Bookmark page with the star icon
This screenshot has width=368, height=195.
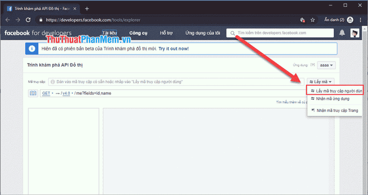pyautogui.click(x=313, y=20)
